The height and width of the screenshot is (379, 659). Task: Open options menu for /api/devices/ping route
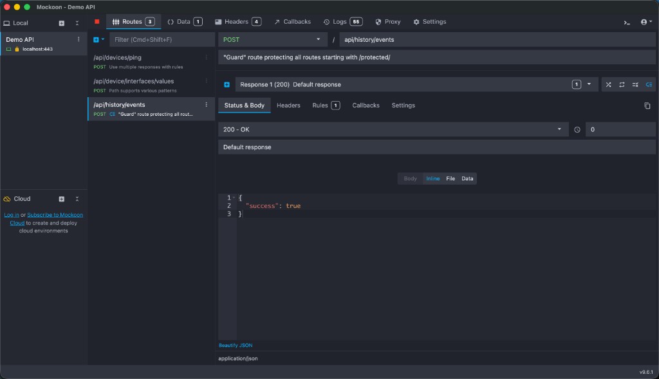pos(207,57)
